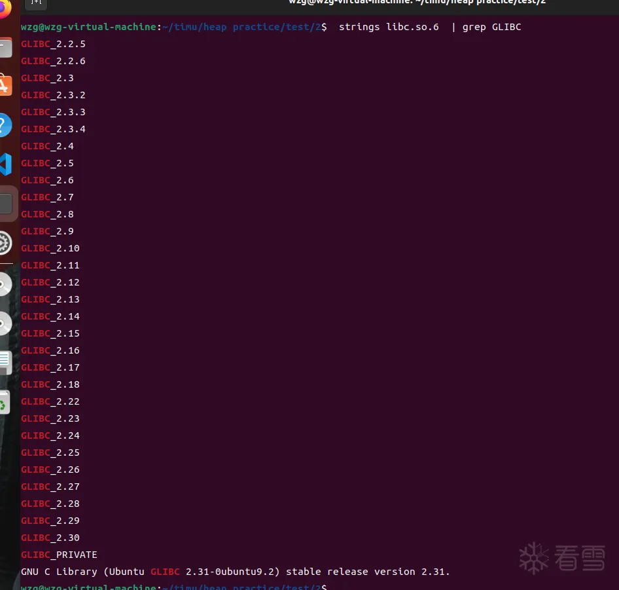619x590 pixels.
Task: Launch Visual Studio Code from the dock
Action: pyautogui.click(x=5, y=164)
